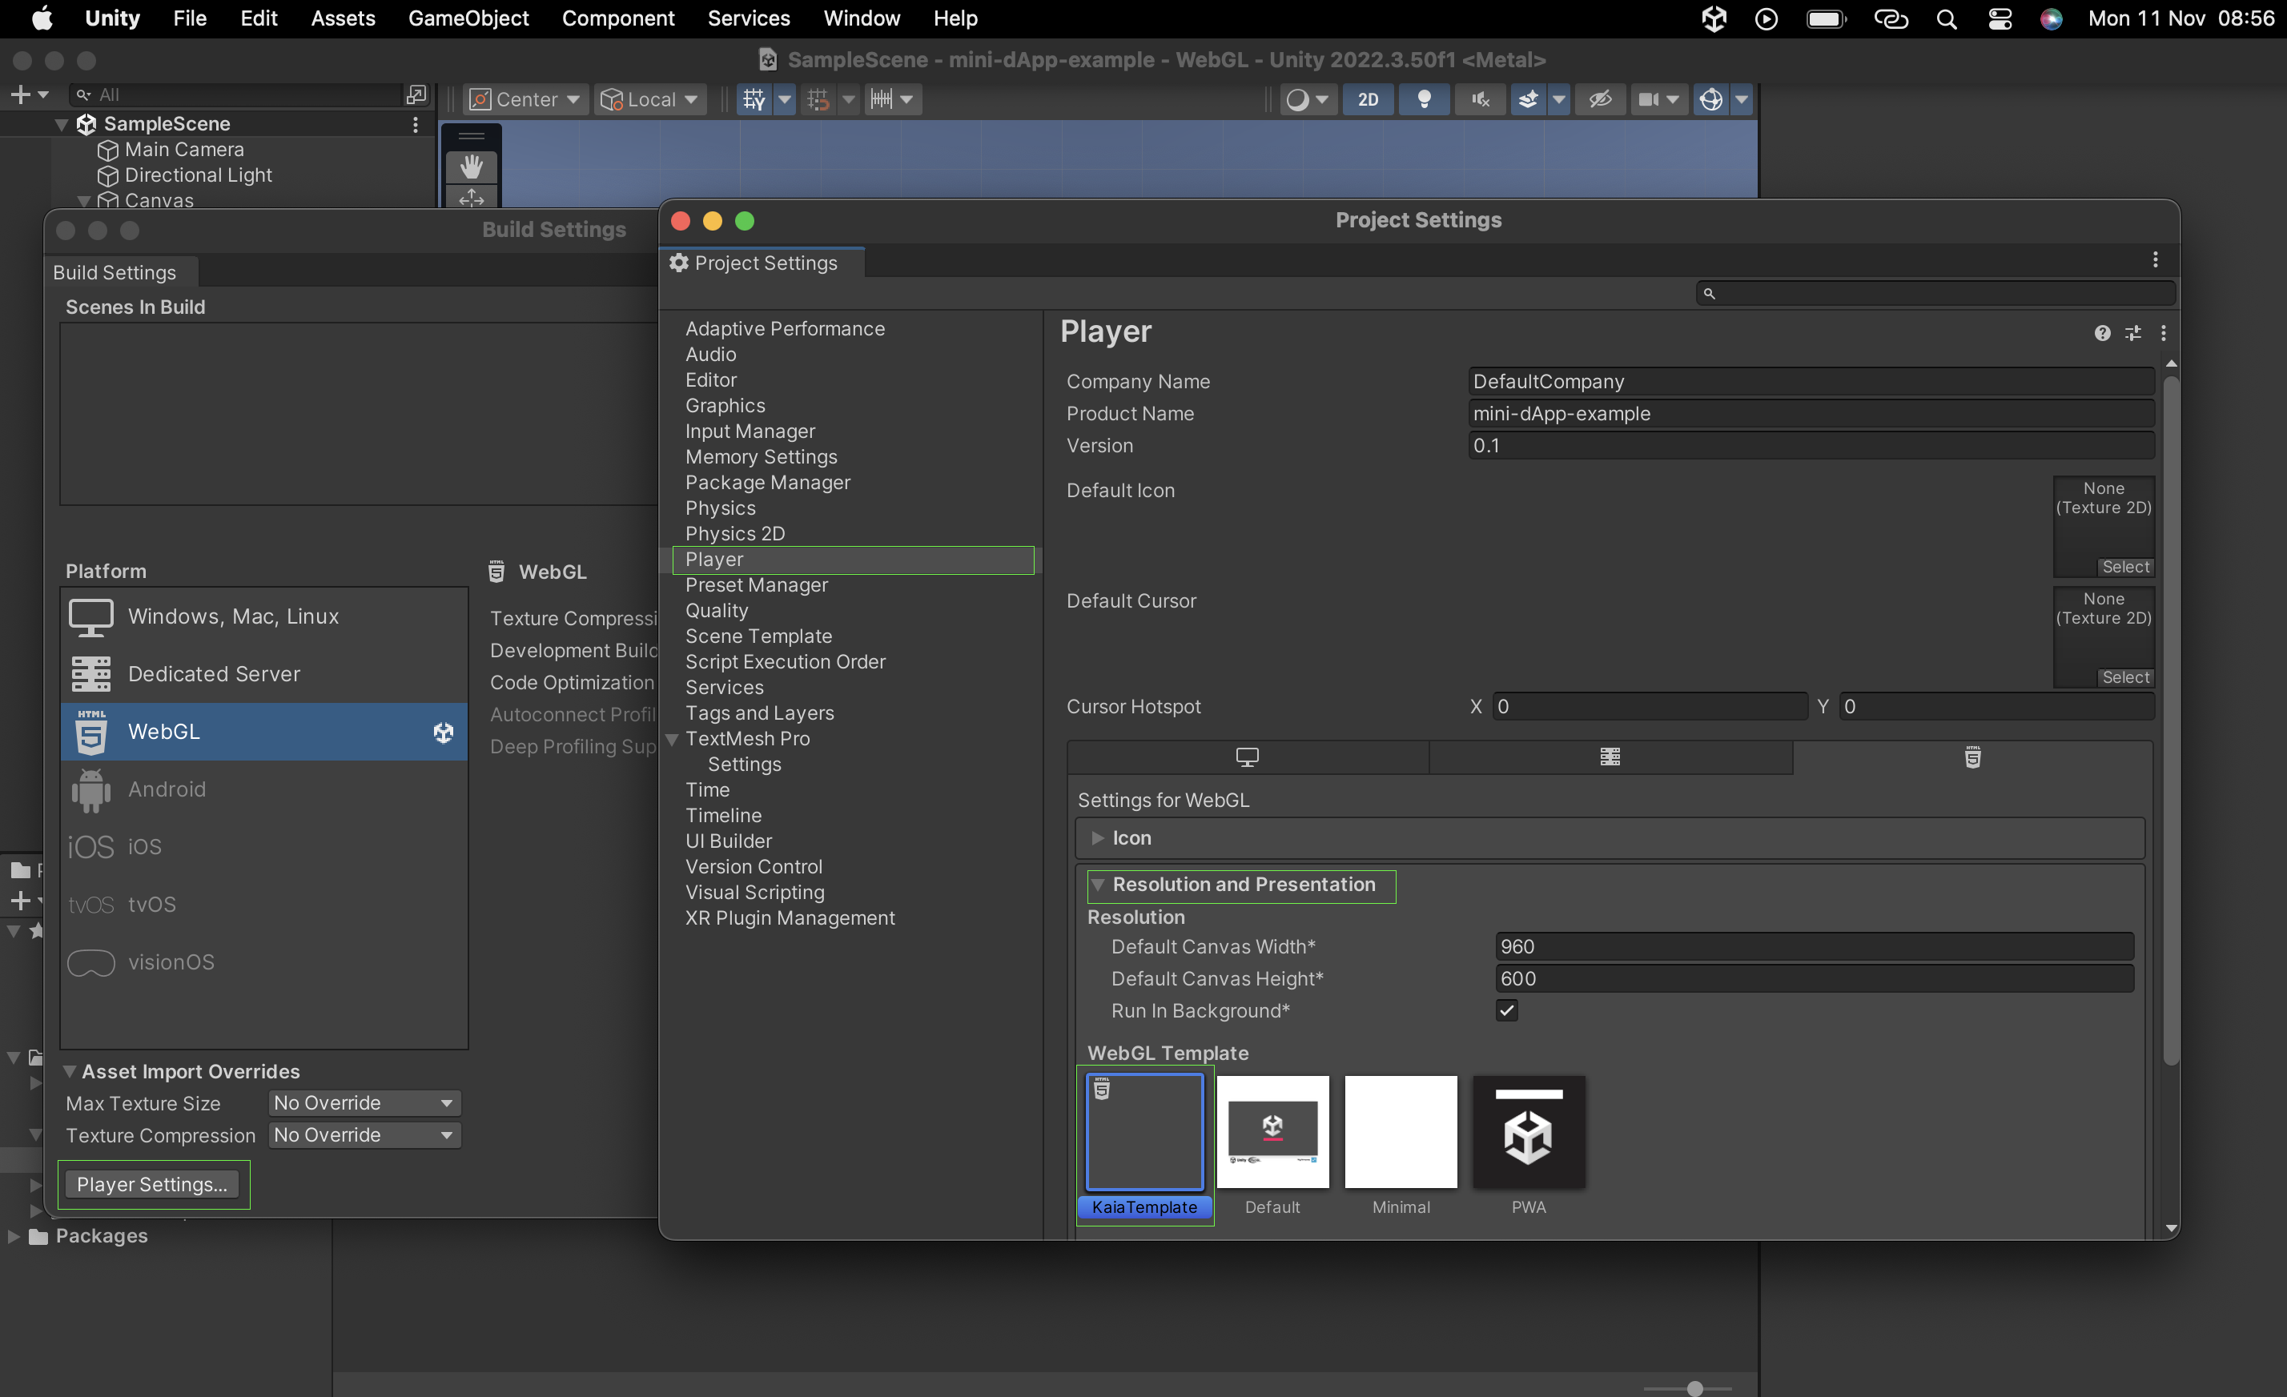This screenshot has height=1397, width=2287.
Task: Open macOS Spotlight search icon
Action: 1947,18
